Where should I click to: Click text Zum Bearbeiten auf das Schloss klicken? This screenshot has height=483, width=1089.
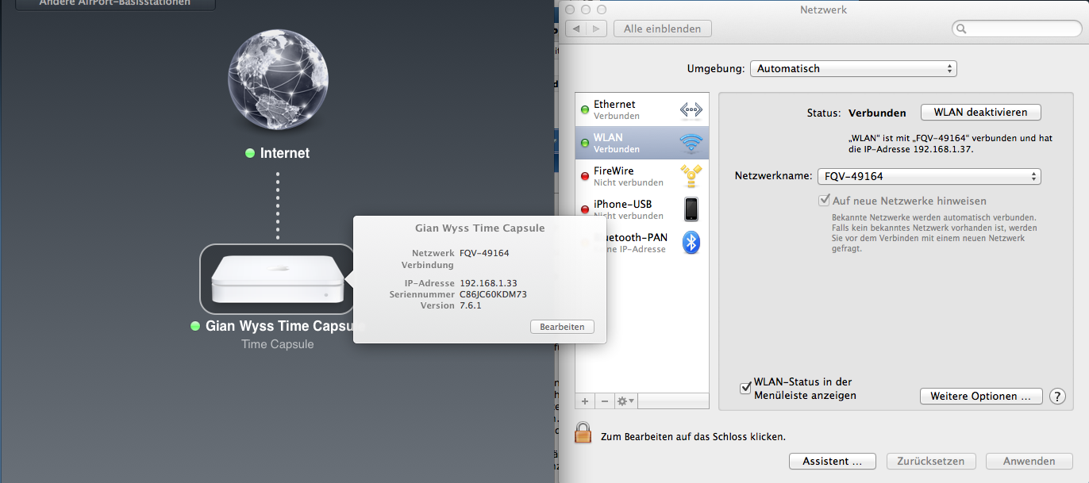pyautogui.click(x=693, y=436)
